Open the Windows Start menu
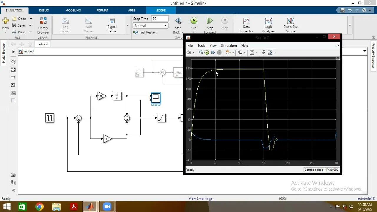The image size is (377, 212). tap(6, 207)
